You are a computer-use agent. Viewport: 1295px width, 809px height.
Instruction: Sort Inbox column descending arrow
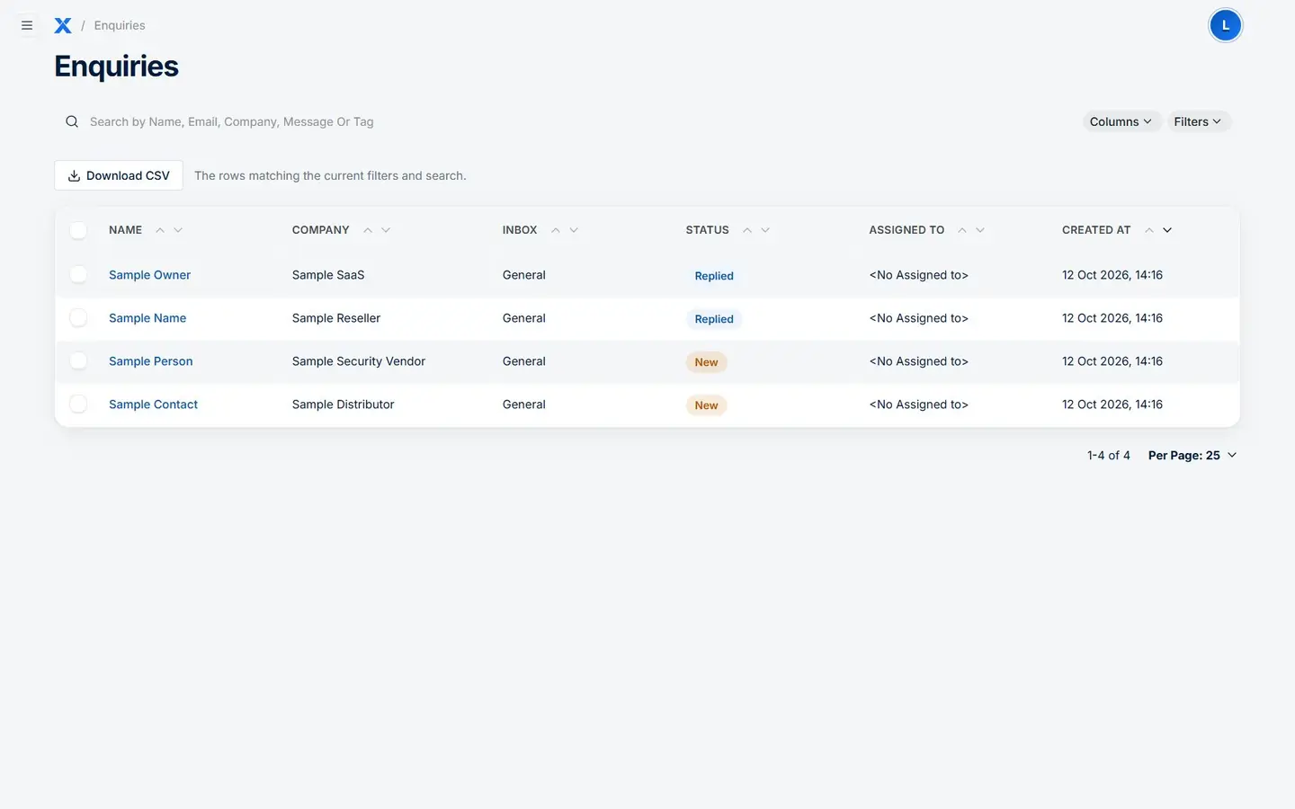pyautogui.click(x=574, y=230)
